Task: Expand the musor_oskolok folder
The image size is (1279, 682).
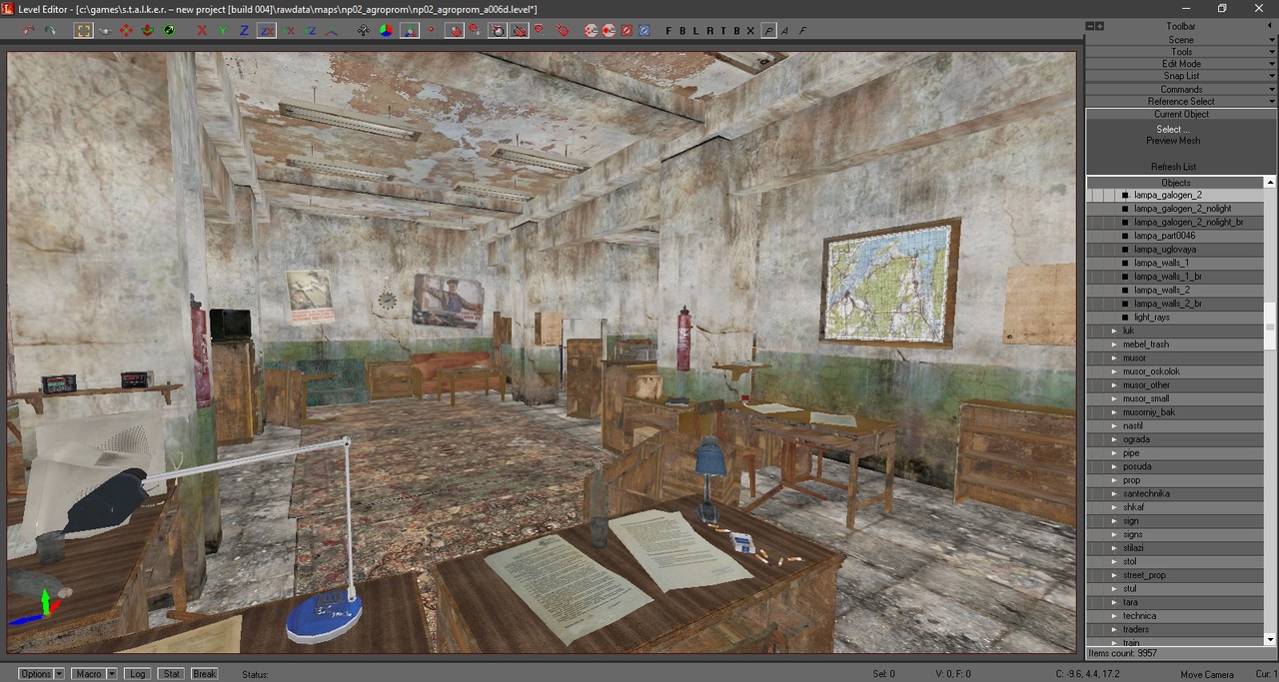Action: coord(1114,371)
